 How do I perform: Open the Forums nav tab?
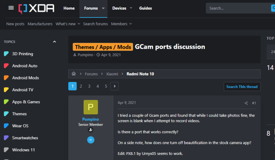[x=91, y=8]
